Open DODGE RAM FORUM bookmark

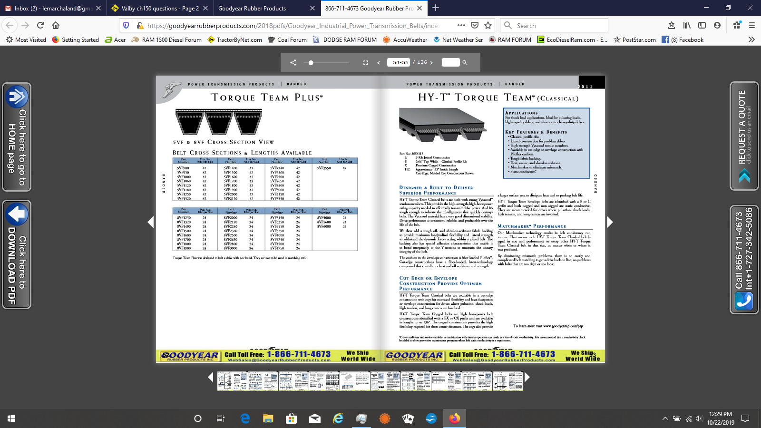[x=345, y=39]
